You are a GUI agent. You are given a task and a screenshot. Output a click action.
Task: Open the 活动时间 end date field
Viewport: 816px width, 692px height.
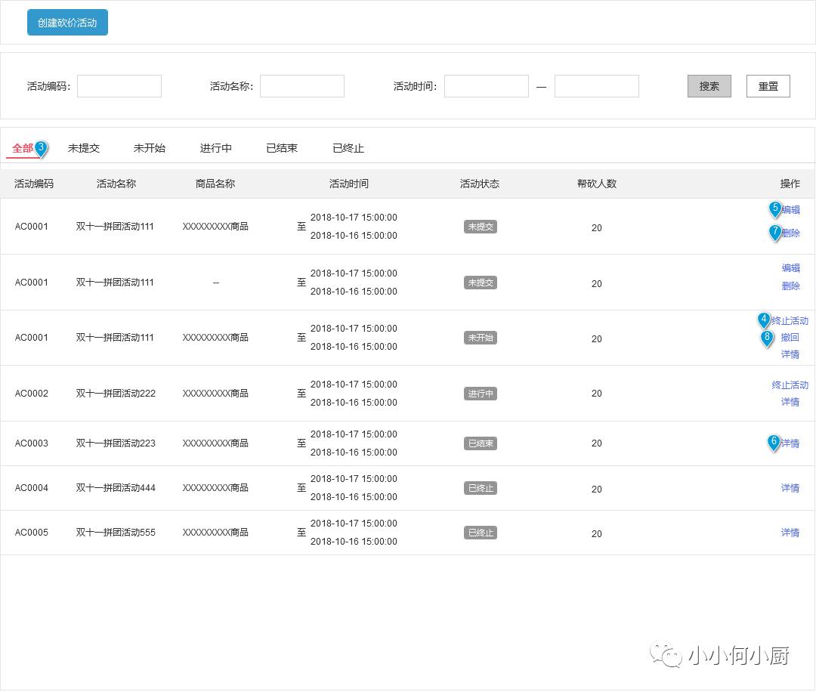tap(596, 86)
